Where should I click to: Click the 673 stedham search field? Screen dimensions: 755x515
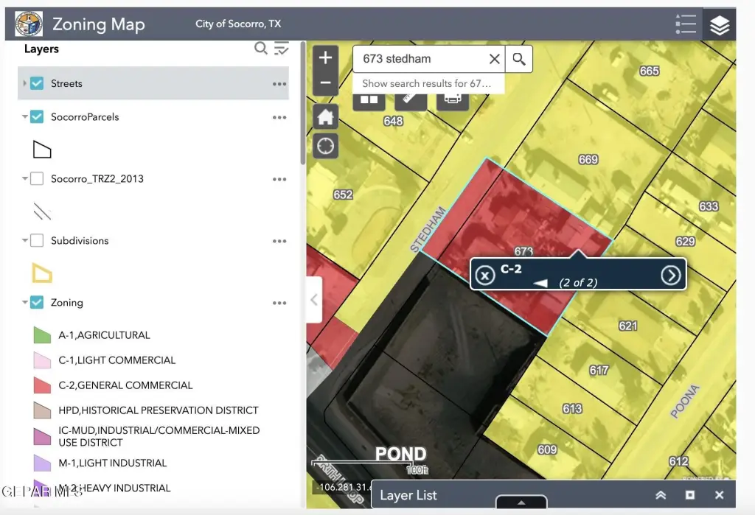[420, 59]
